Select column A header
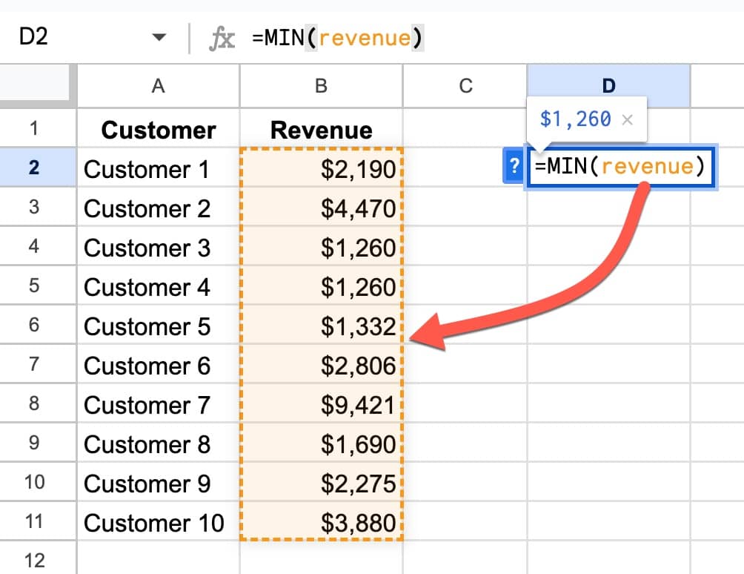The image size is (744, 574). (x=158, y=86)
